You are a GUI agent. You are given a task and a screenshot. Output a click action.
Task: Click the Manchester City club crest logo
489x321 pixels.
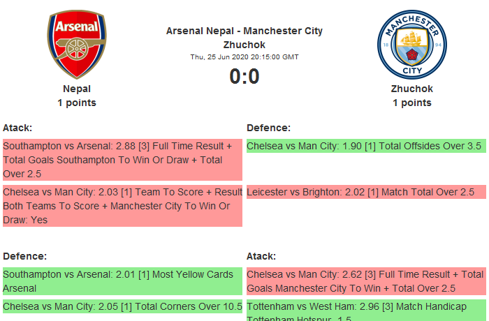point(411,45)
